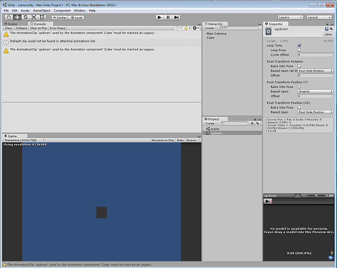
Task: Click the Pause button in toolbar
Action: pyautogui.click(x=168, y=17)
